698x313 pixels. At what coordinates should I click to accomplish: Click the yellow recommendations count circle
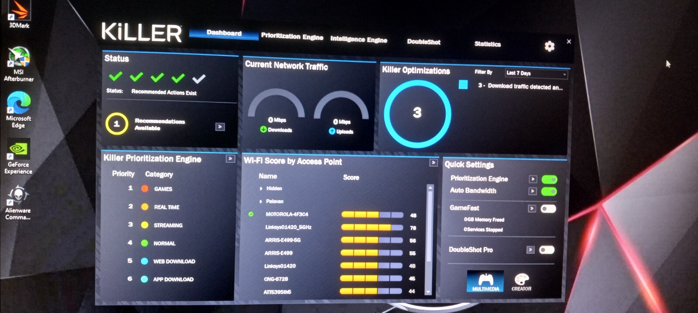click(x=116, y=124)
